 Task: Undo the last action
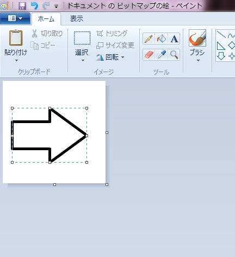pyautogui.click(x=34, y=6)
